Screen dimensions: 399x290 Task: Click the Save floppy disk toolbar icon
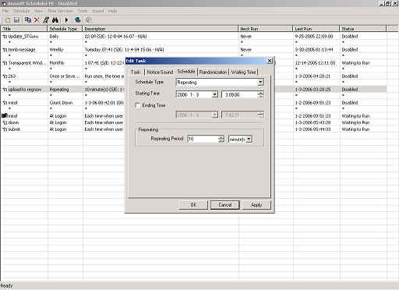pyautogui.click(x=16, y=19)
